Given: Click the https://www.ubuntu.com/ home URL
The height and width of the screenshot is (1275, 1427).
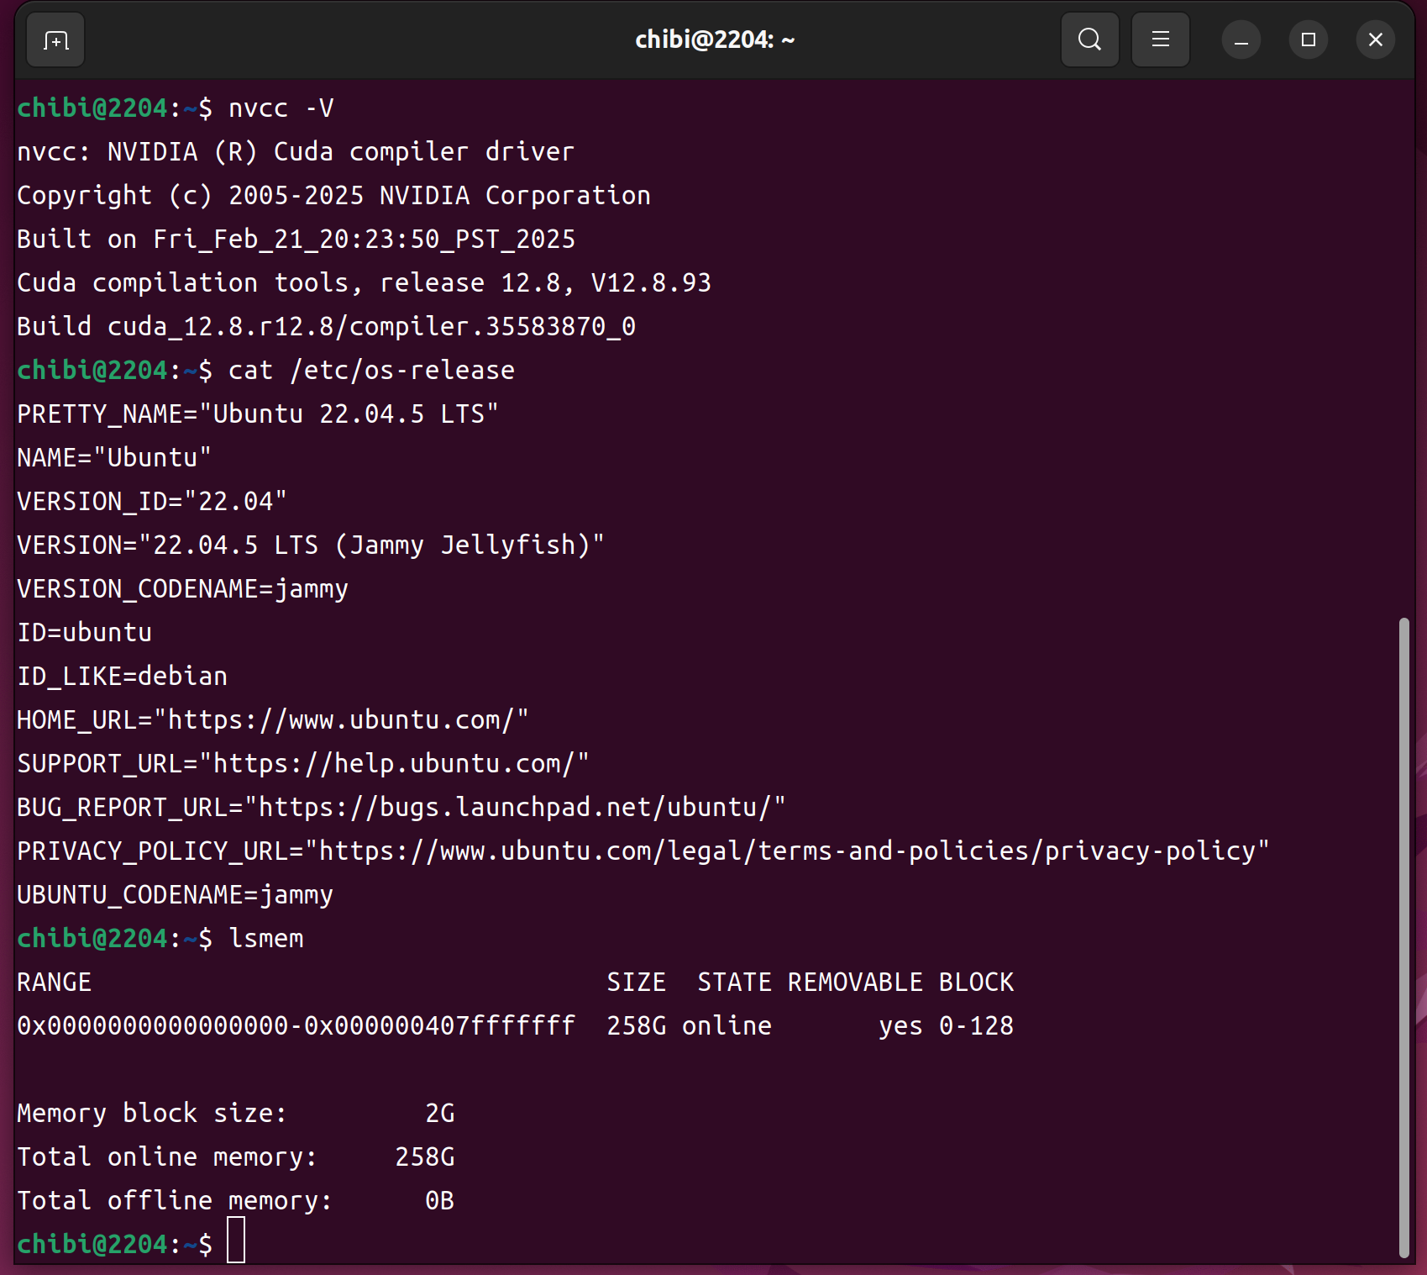Looking at the screenshot, I should coord(341,720).
